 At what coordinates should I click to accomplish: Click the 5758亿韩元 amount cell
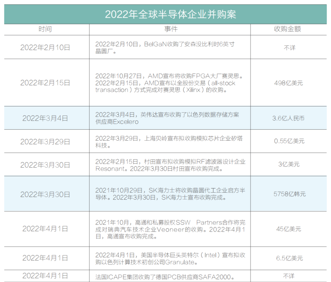(x=289, y=194)
